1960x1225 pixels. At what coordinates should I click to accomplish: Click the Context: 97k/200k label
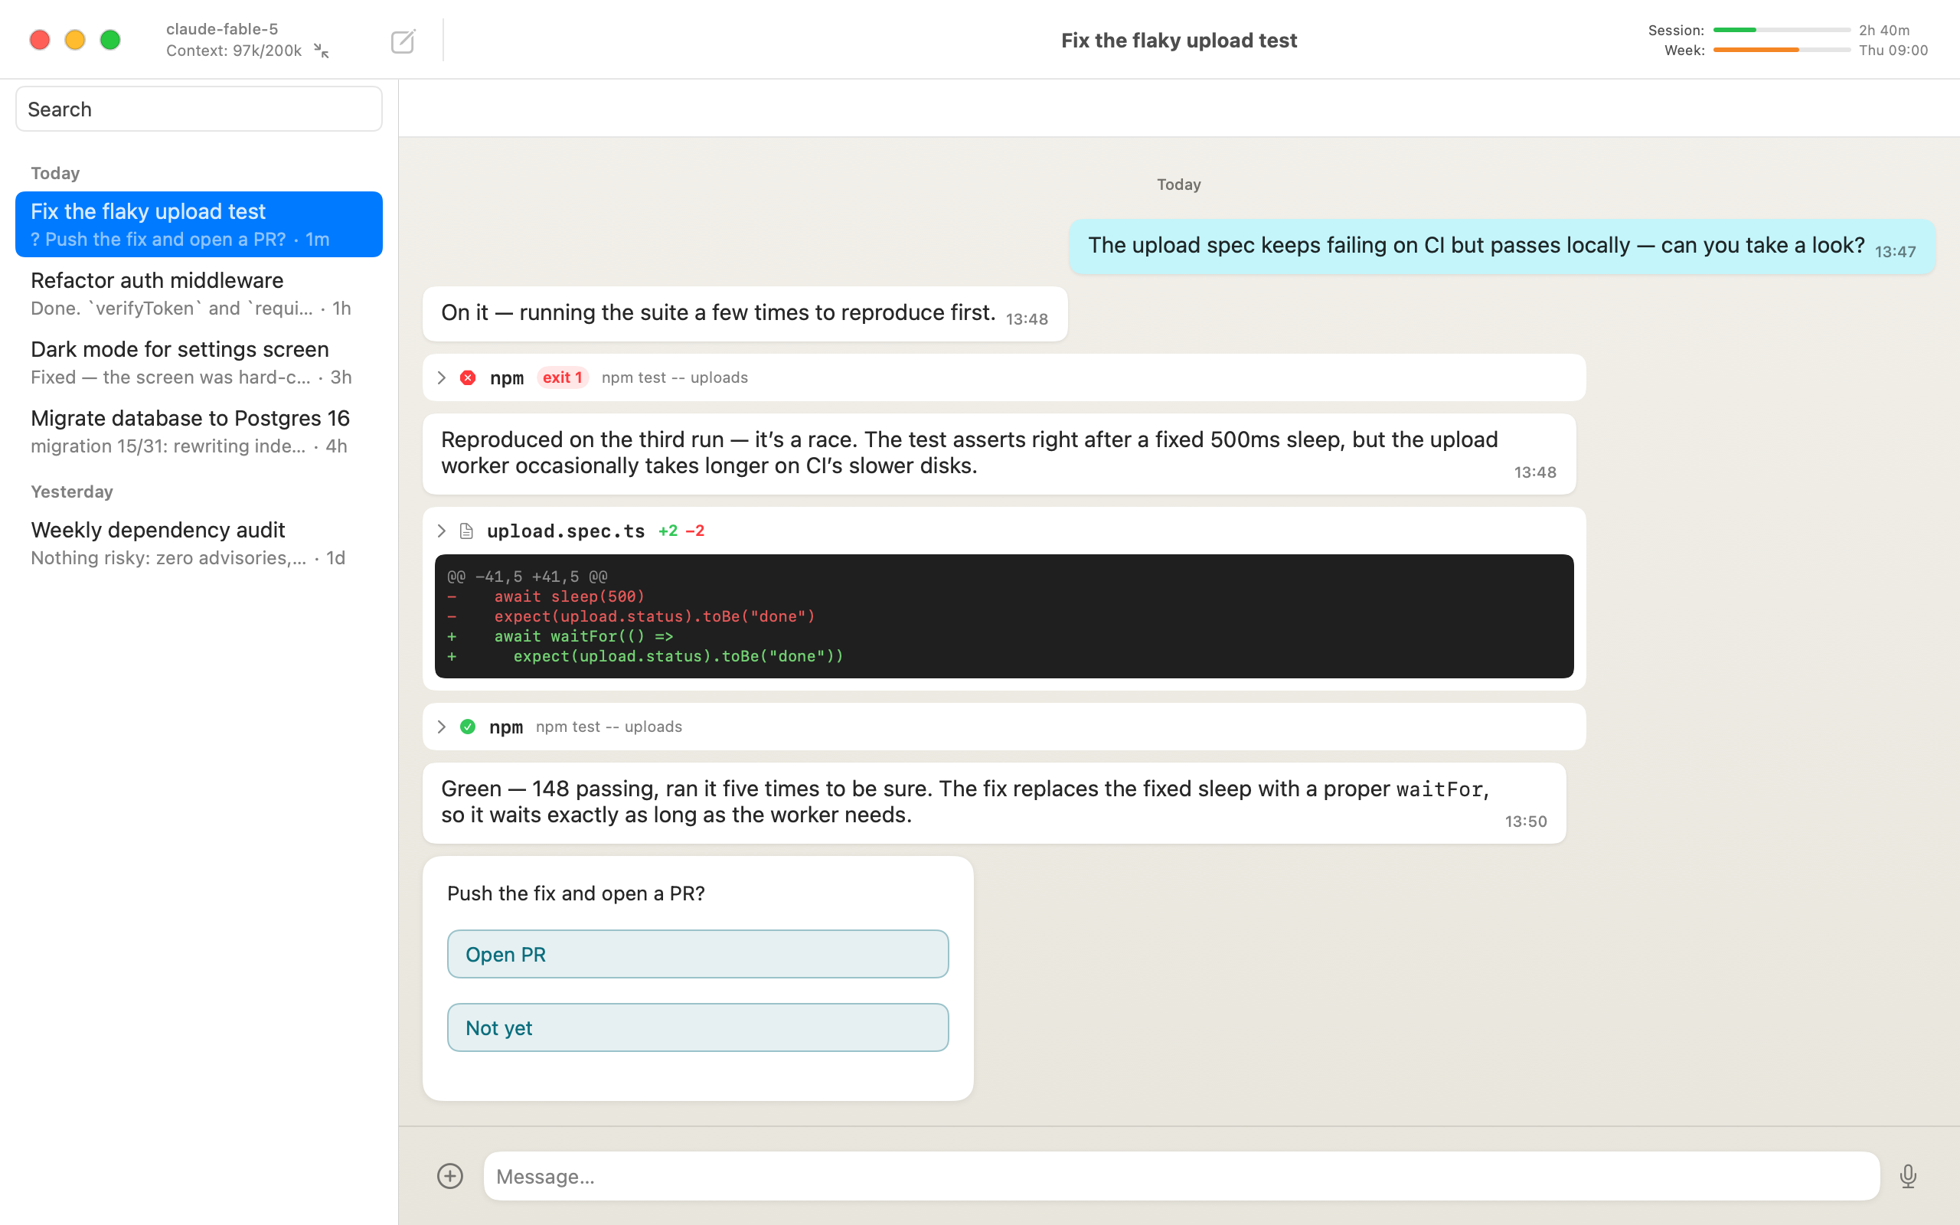234,51
